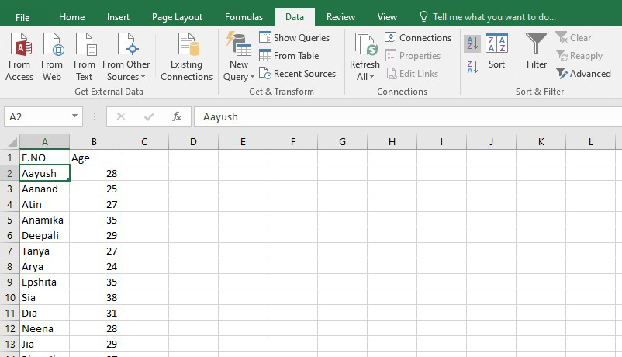Import data From Access

(19, 57)
